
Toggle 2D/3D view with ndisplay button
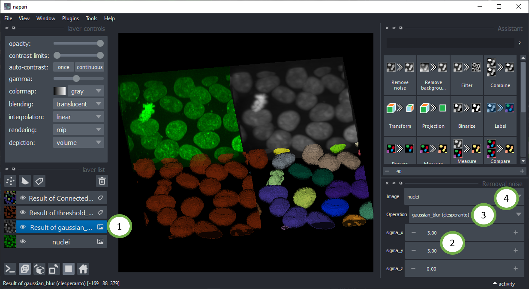tap(25, 269)
